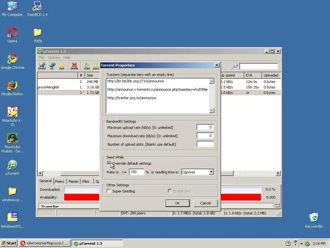330x248 pixels.
Task: Open My Computer desktop icon
Action: point(12,9)
